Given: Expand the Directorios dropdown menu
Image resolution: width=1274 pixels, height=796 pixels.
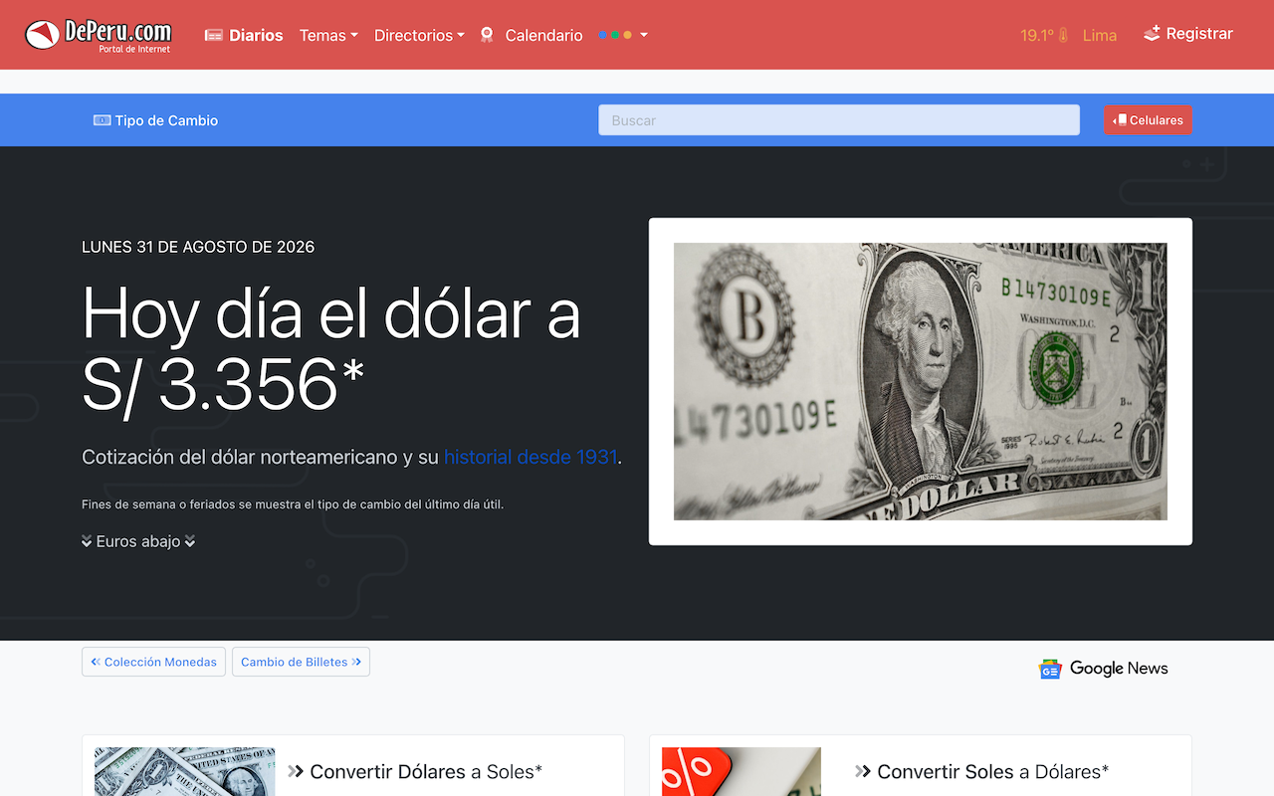Looking at the screenshot, I should tap(419, 35).
